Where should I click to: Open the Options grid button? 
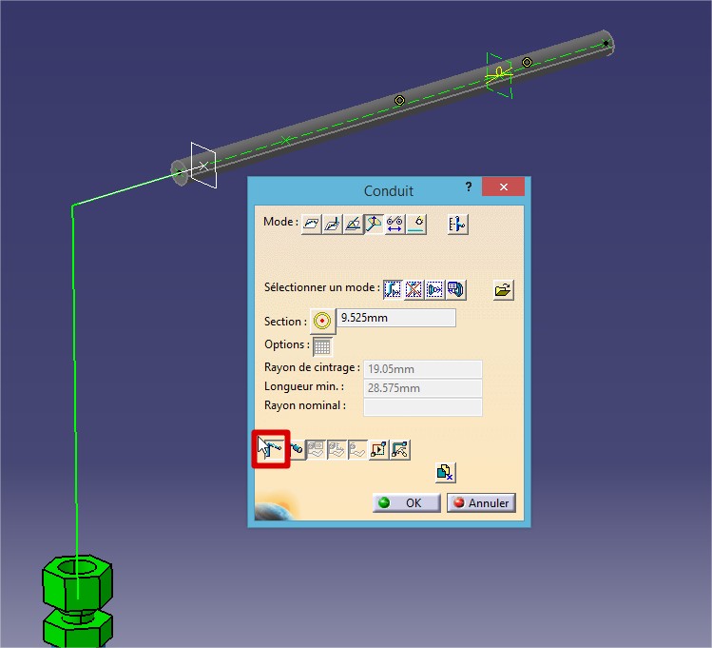coord(322,346)
